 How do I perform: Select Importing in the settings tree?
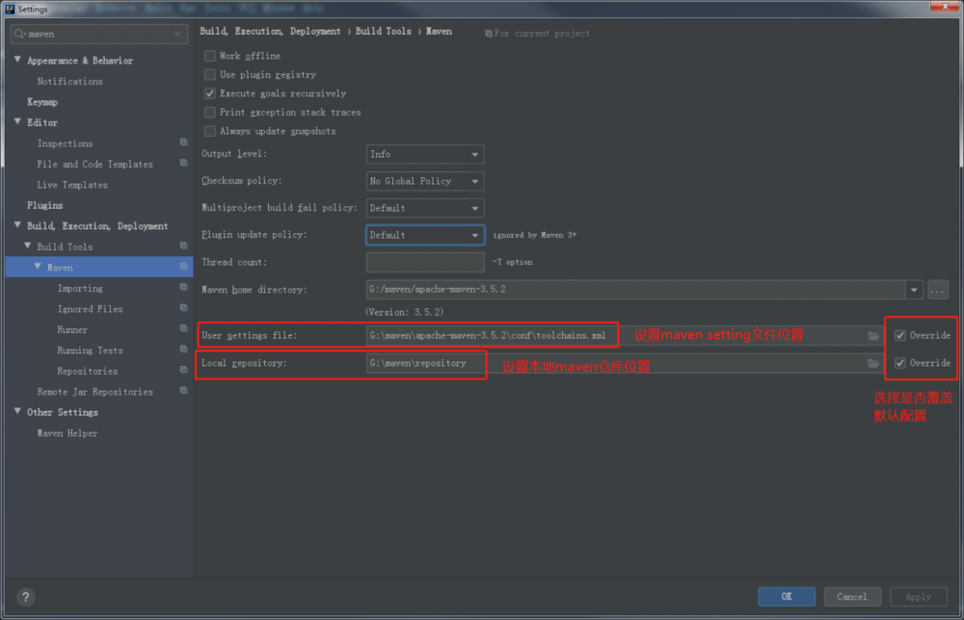click(x=80, y=289)
